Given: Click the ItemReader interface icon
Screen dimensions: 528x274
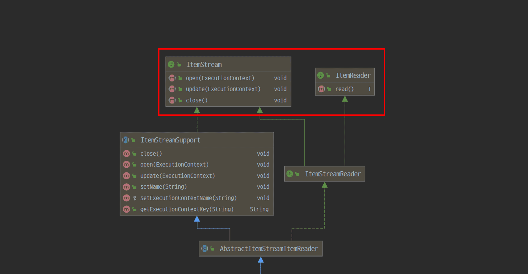Looking at the screenshot, I should click(x=321, y=75).
